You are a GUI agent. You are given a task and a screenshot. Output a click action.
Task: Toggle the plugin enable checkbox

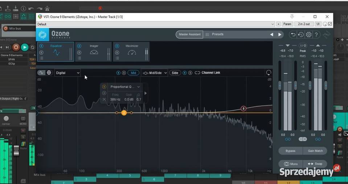[x=330, y=24]
